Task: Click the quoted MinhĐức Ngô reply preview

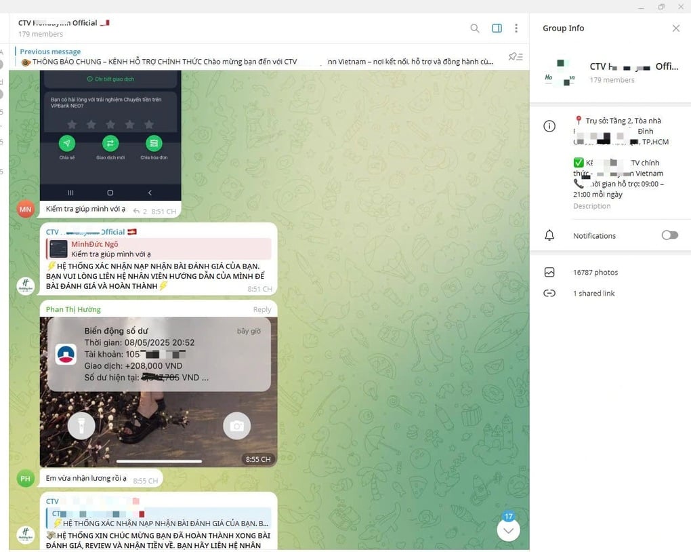Action: [159, 249]
